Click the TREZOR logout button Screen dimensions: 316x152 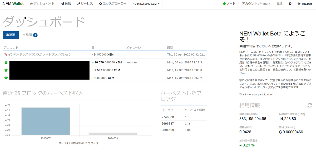(x=305, y=4)
